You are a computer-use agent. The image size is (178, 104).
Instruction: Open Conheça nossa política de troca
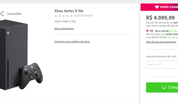[72, 42]
